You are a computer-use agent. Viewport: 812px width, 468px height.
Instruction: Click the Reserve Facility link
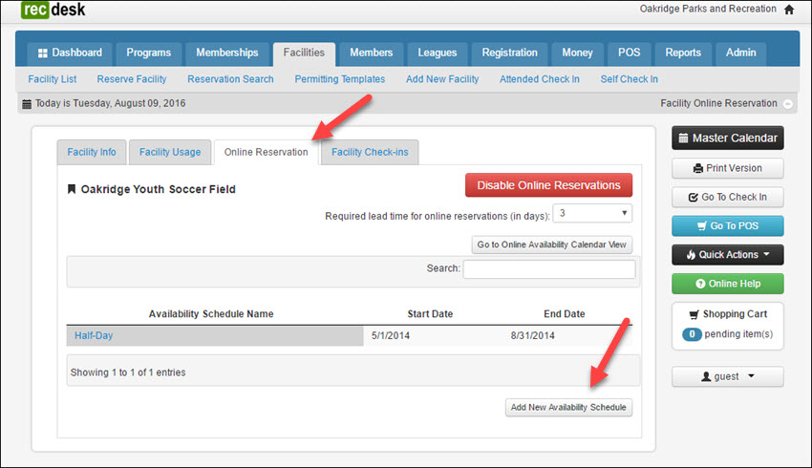click(132, 79)
